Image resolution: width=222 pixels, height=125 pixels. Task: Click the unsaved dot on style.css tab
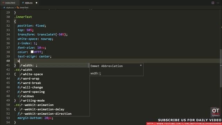(x=36, y=3)
